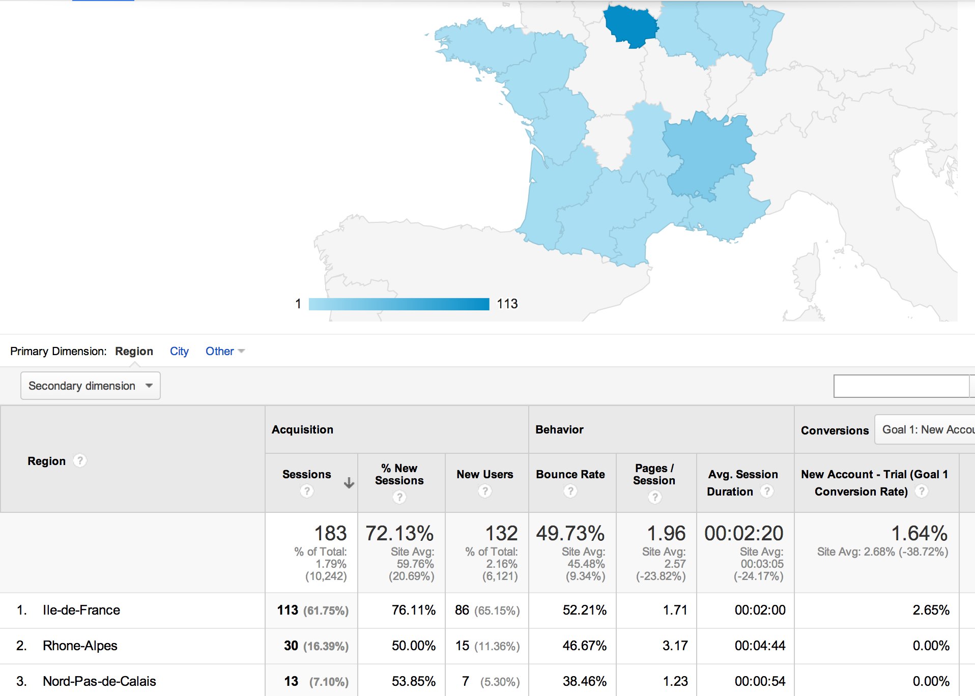Click the help icon next to Region header

(x=80, y=461)
